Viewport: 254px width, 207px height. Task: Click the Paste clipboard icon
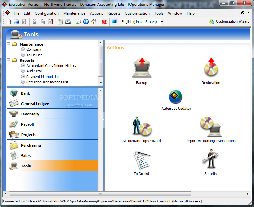pos(50,22)
